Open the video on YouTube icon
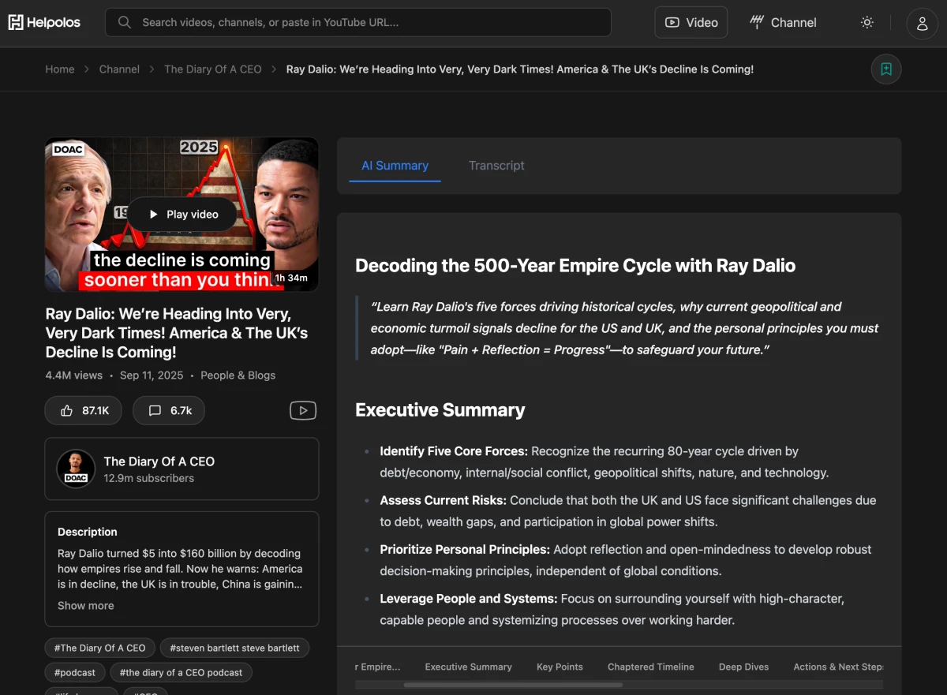 [303, 410]
